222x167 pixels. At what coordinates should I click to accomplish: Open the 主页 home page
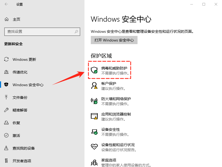[16, 19]
